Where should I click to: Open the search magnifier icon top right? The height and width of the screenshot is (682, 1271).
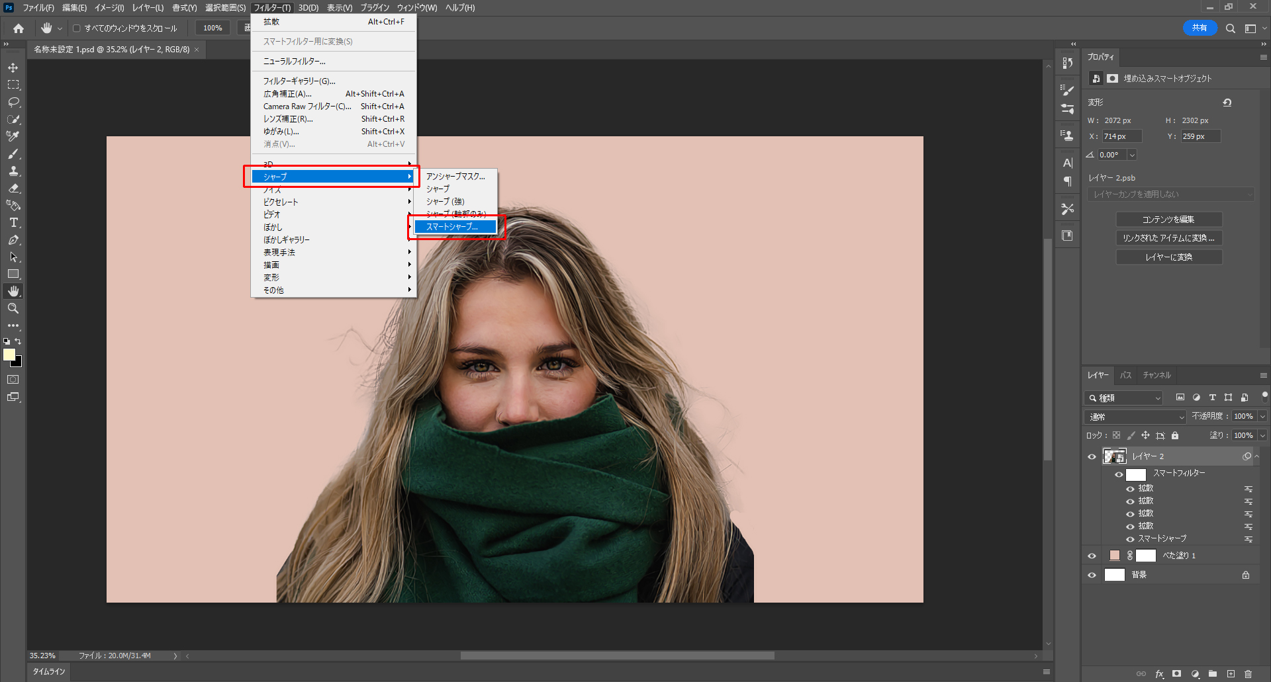point(1230,28)
